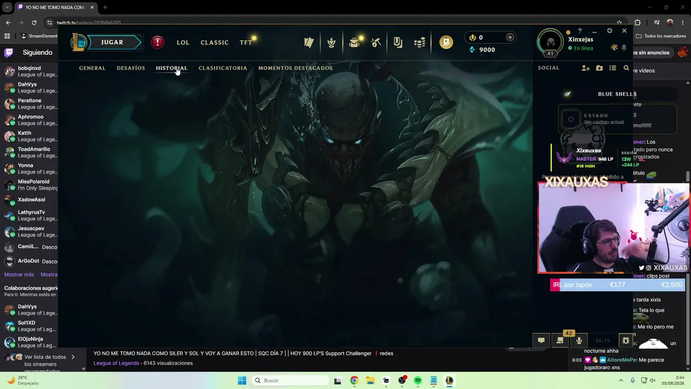Open the Clash trophy laurel icon
Viewport: 691px width, 389px height.
pos(331,42)
